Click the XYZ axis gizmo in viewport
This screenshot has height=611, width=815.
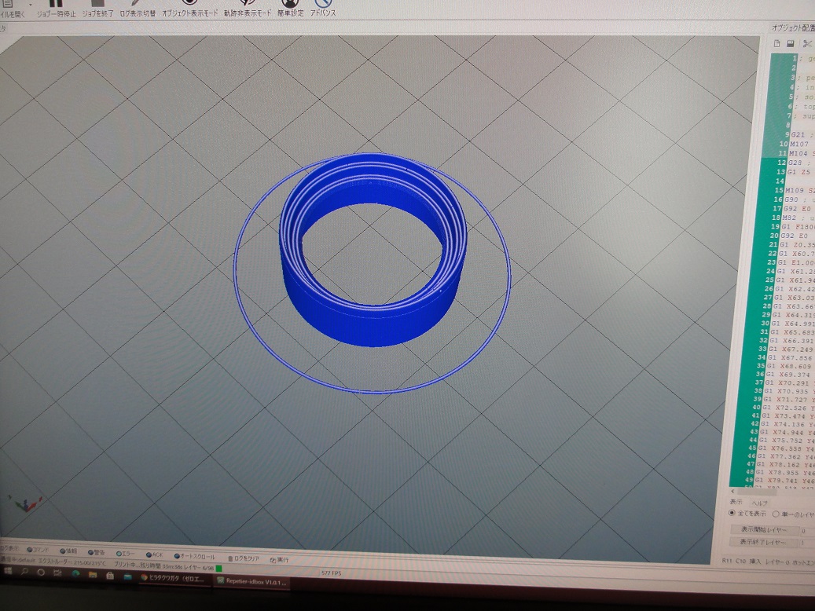pos(27,503)
